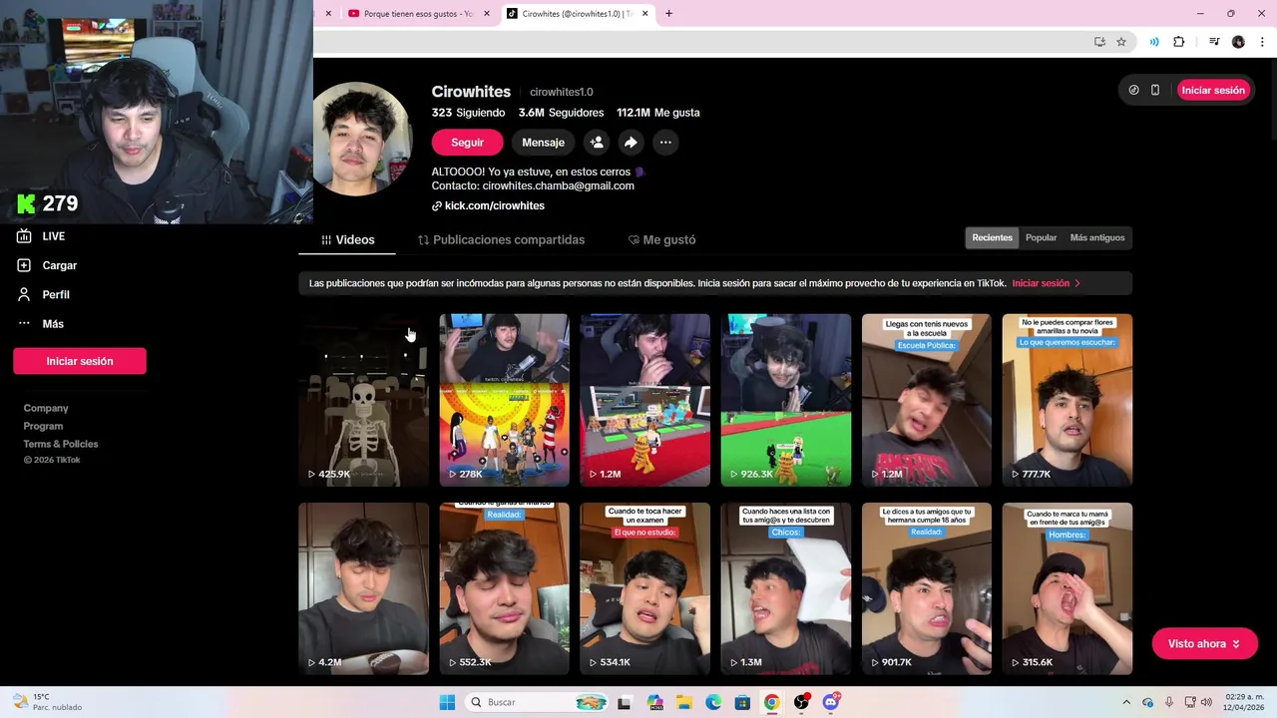Open Chrome three-dot menu
This screenshot has width=1277, height=718.
1262,42
